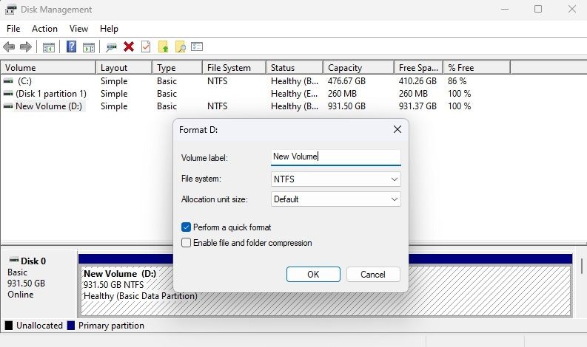Sort by Free Space column header
The width and height of the screenshot is (587, 347).
click(418, 68)
